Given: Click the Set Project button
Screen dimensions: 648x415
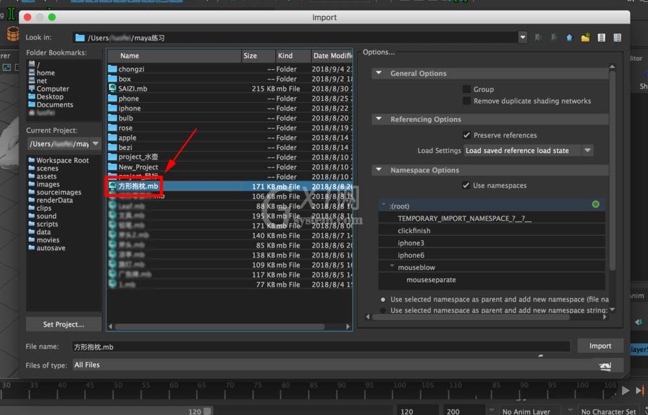Looking at the screenshot, I should 64,324.
